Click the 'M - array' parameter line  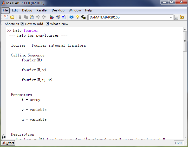tap(31, 100)
